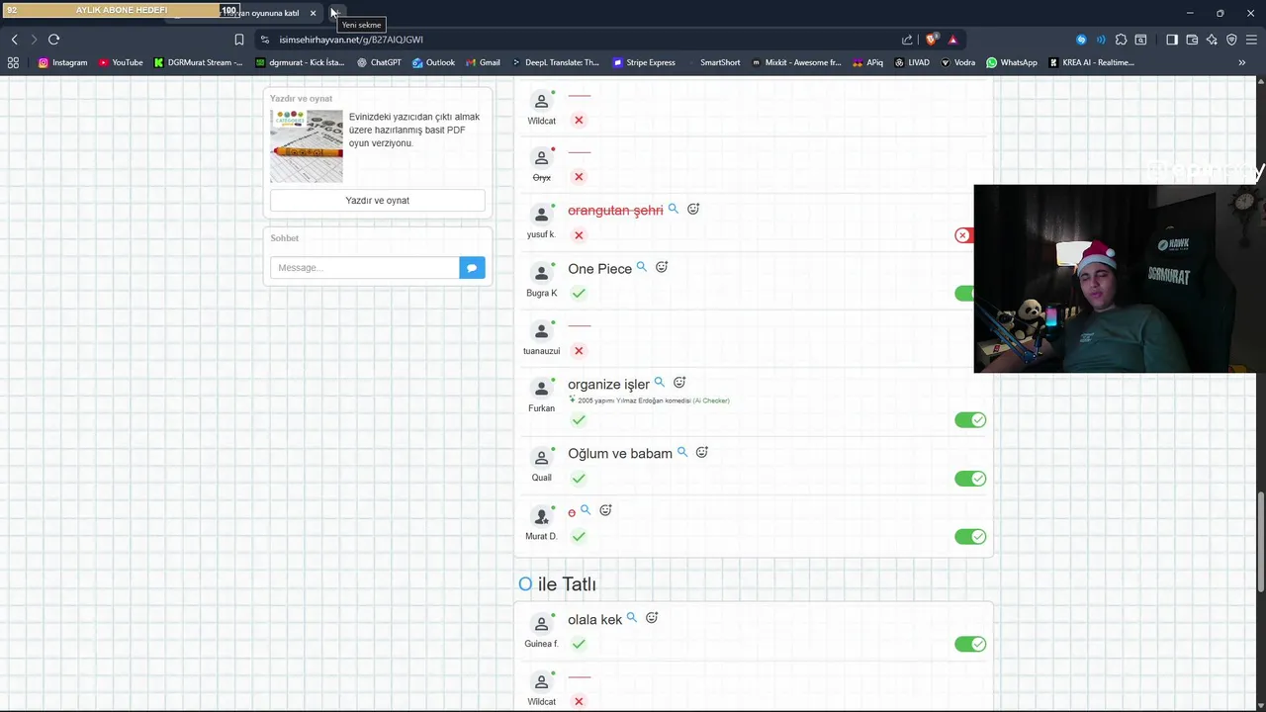The image size is (1266, 712).
Task: Click Furkan player avatar
Action: point(541,389)
